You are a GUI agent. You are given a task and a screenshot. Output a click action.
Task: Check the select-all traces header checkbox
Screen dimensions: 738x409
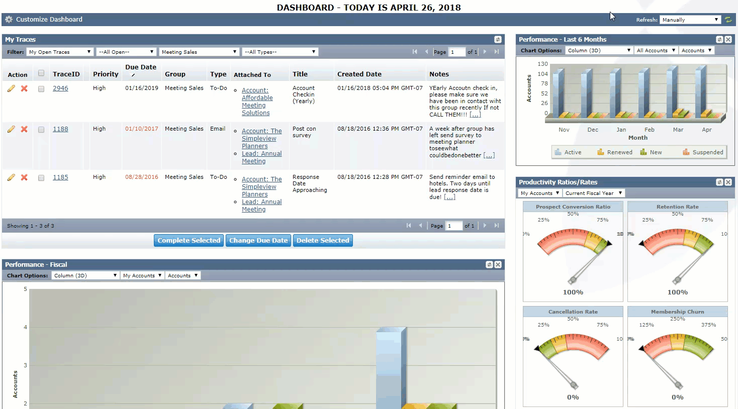(41, 73)
